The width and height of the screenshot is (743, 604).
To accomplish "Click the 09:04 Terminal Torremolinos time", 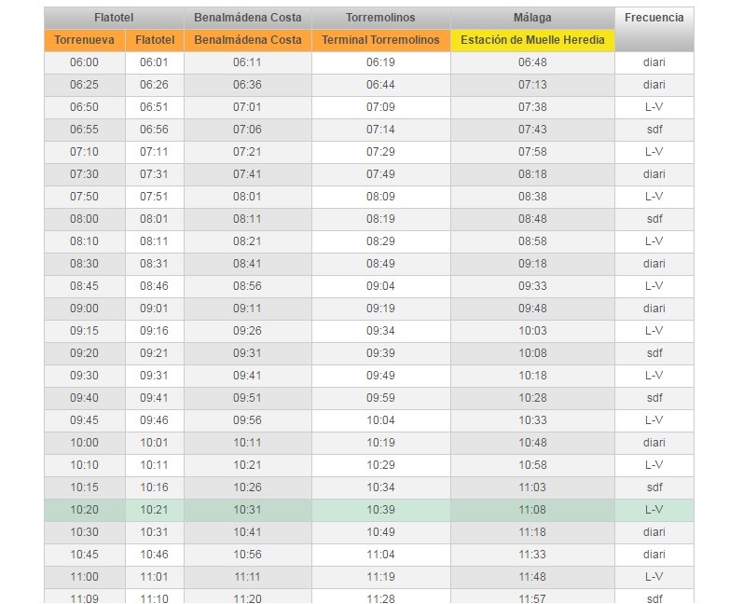I will 380,286.
